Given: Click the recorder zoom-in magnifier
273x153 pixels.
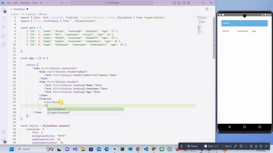Looking at the screenshot, I should tap(241, 146).
